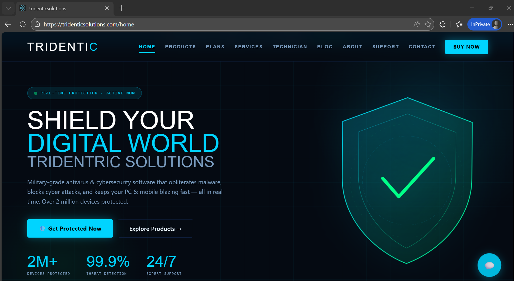Open the tab actions dropdown chevron
The height and width of the screenshot is (281, 514).
8,8
